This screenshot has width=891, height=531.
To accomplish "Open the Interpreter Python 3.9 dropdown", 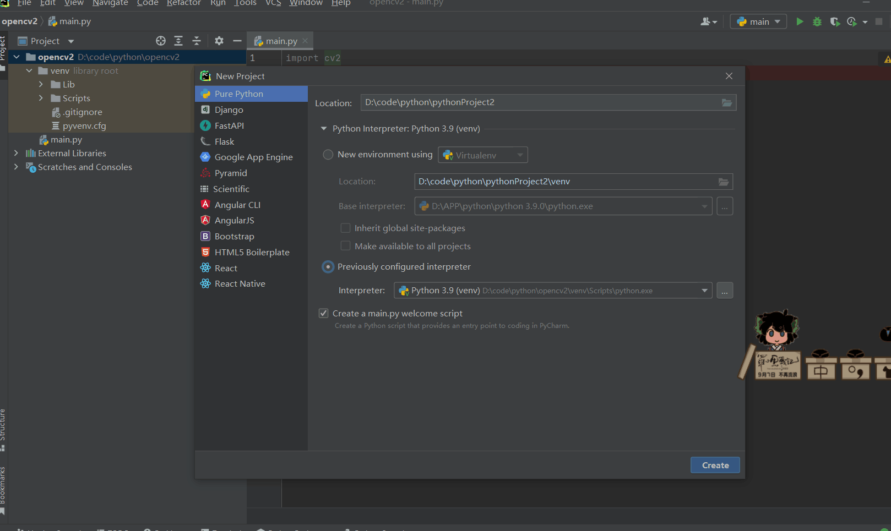I will click(553, 291).
